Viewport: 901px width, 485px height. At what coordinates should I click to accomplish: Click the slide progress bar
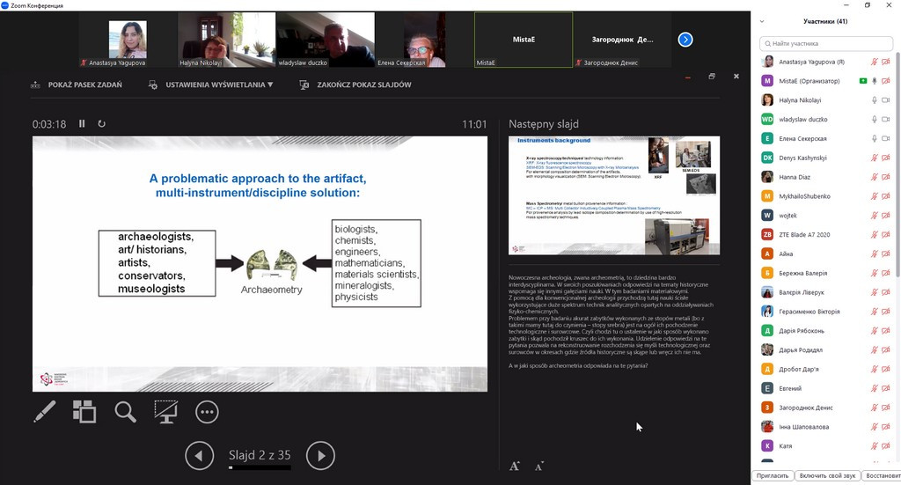[x=260, y=467]
